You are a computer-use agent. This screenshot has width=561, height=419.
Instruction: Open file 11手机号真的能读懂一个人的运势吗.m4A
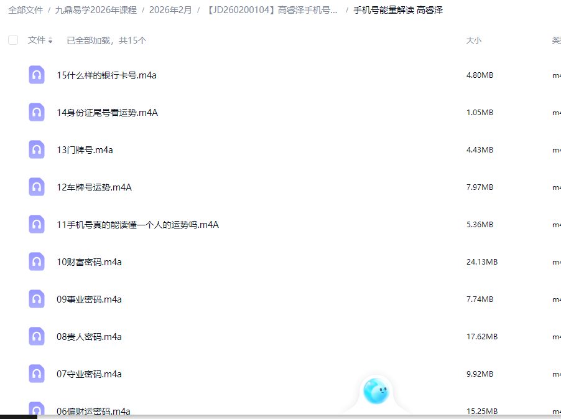click(x=137, y=225)
